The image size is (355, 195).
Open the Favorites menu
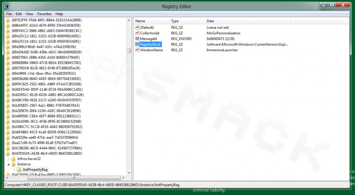tap(44, 14)
